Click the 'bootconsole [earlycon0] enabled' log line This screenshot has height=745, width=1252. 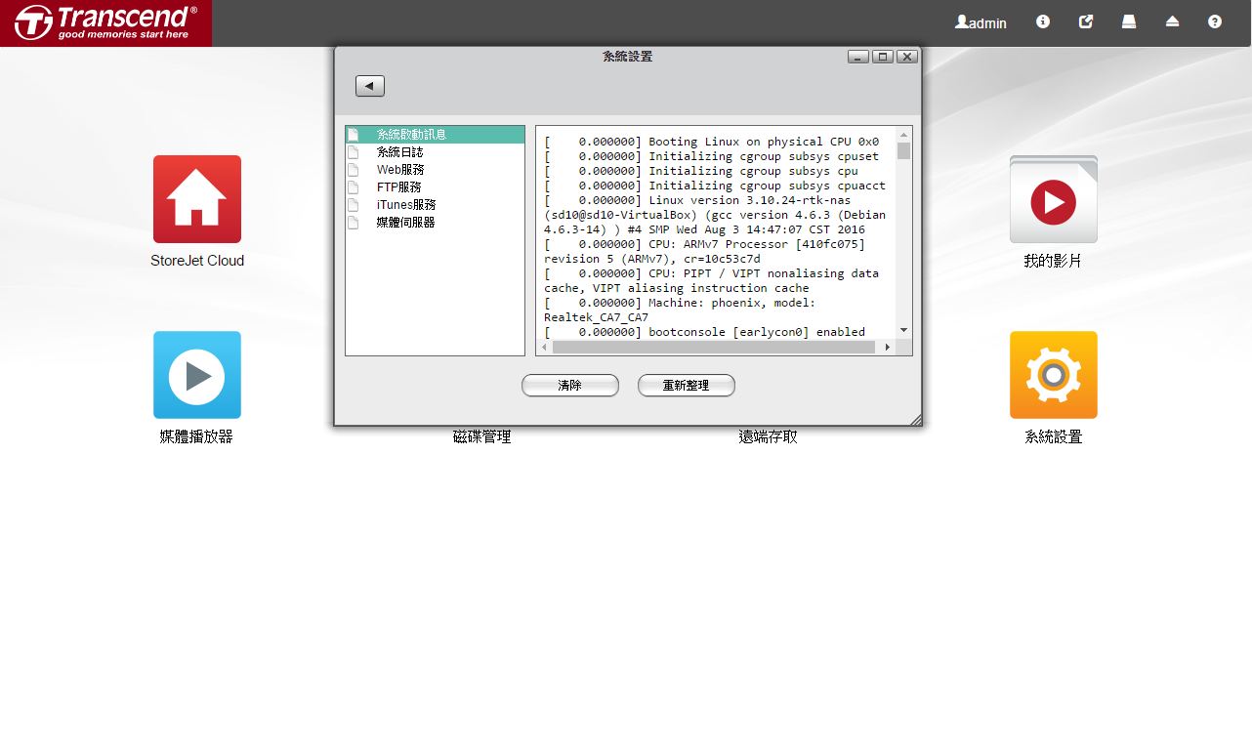[705, 332]
